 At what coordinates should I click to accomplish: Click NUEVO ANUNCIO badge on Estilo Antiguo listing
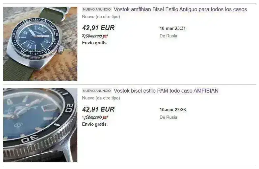[x=97, y=10]
